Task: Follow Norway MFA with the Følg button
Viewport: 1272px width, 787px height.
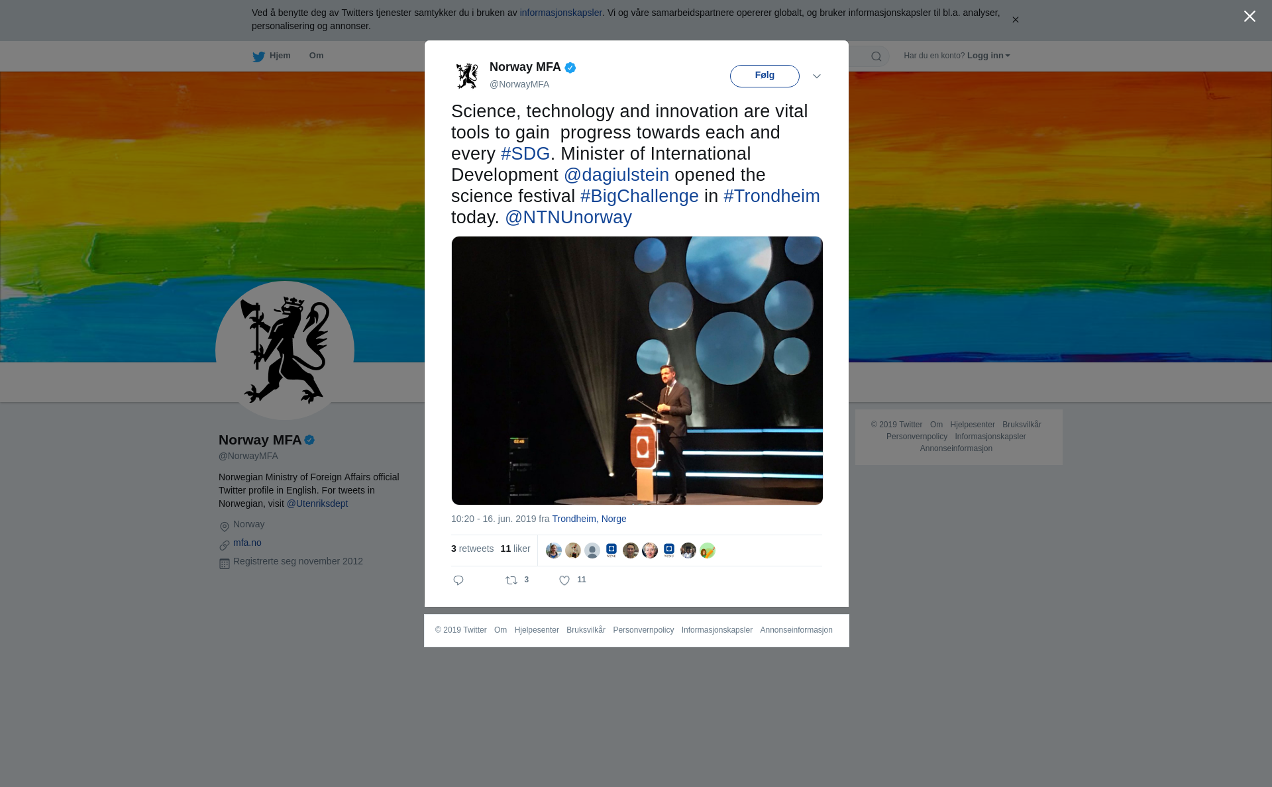Action: click(765, 76)
